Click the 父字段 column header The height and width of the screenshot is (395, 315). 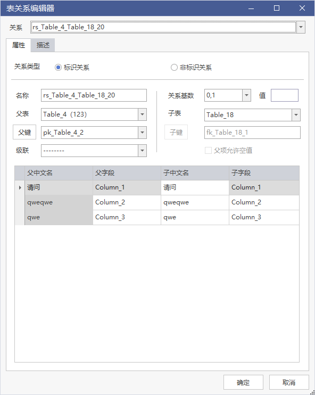(127, 173)
